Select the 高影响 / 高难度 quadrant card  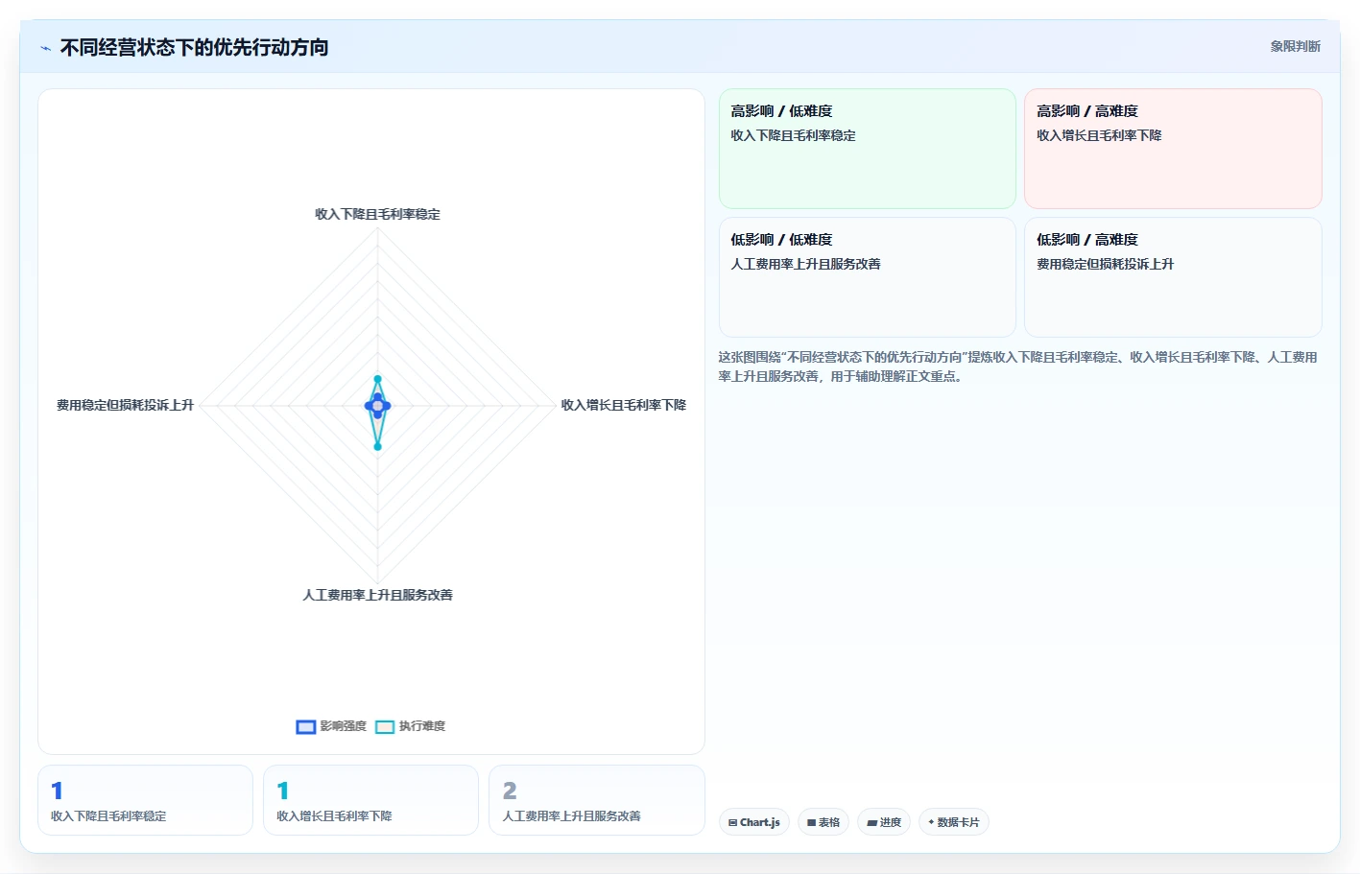pos(1173,149)
